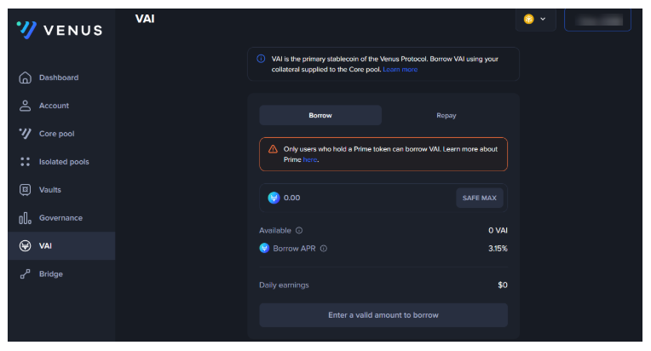651x351 pixels.
Task: Click the VAI token icon in amount field
Action: [x=274, y=198]
